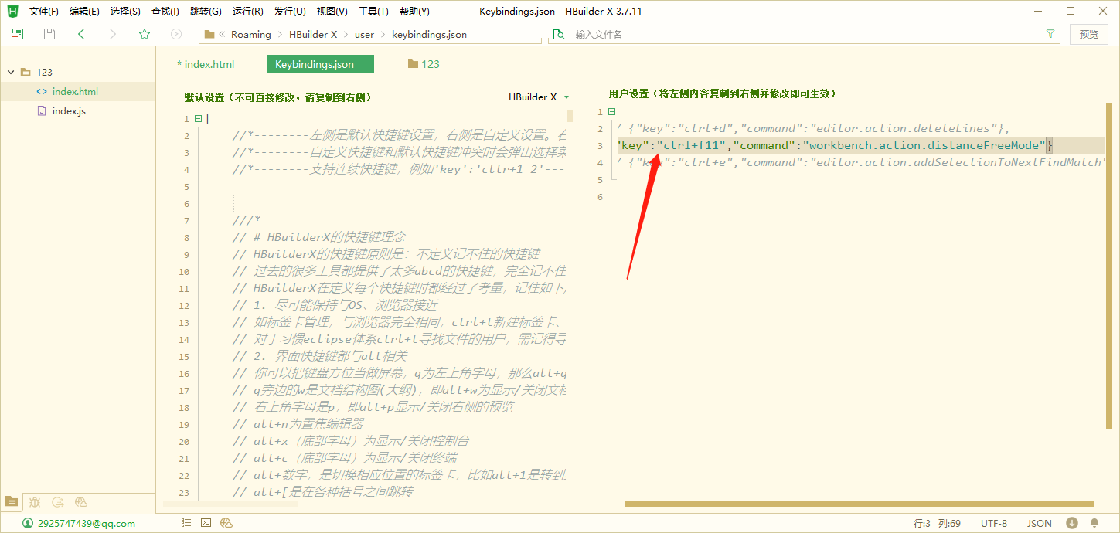Navigate back with the green back arrow

pos(80,34)
